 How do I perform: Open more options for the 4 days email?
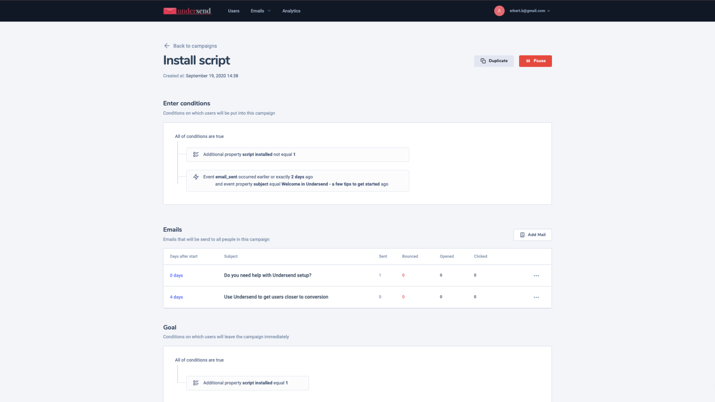[536, 297]
